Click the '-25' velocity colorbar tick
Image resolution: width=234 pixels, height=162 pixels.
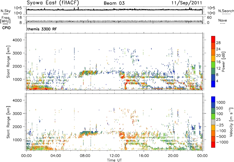coord(221,125)
